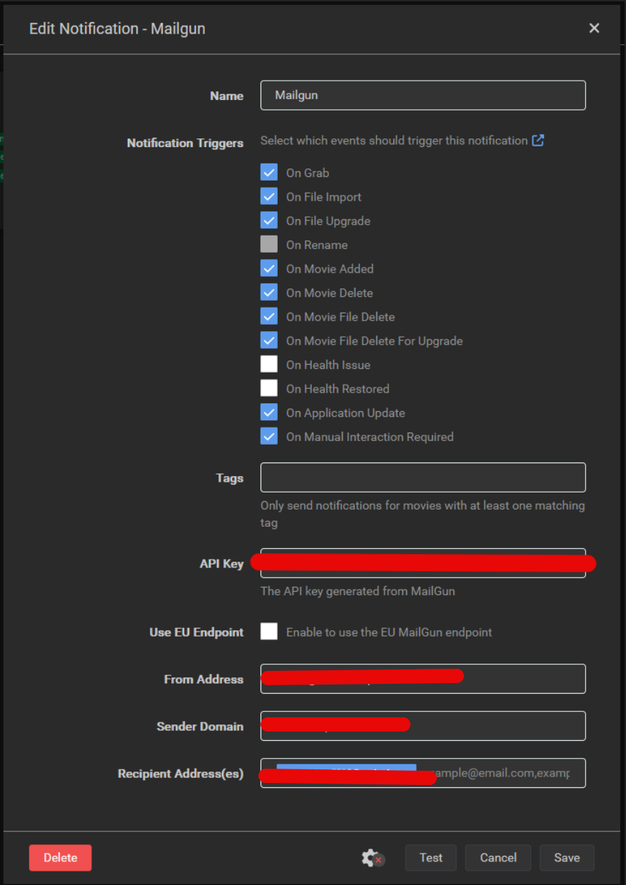Screen dimensions: 626x885
Task: Click 'Select which events should trigger' description
Action: point(394,141)
